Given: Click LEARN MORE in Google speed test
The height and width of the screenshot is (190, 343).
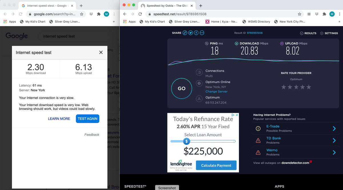Looking at the screenshot, I should [x=59, y=119].
